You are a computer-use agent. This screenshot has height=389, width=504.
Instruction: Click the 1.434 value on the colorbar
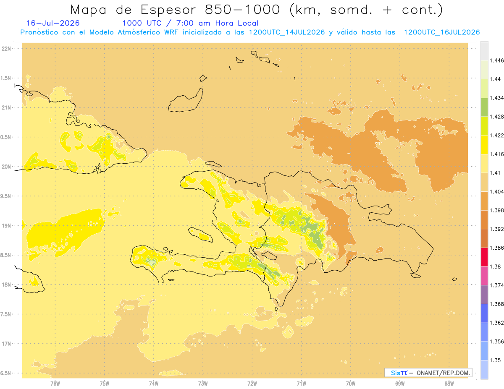click(x=497, y=98)
